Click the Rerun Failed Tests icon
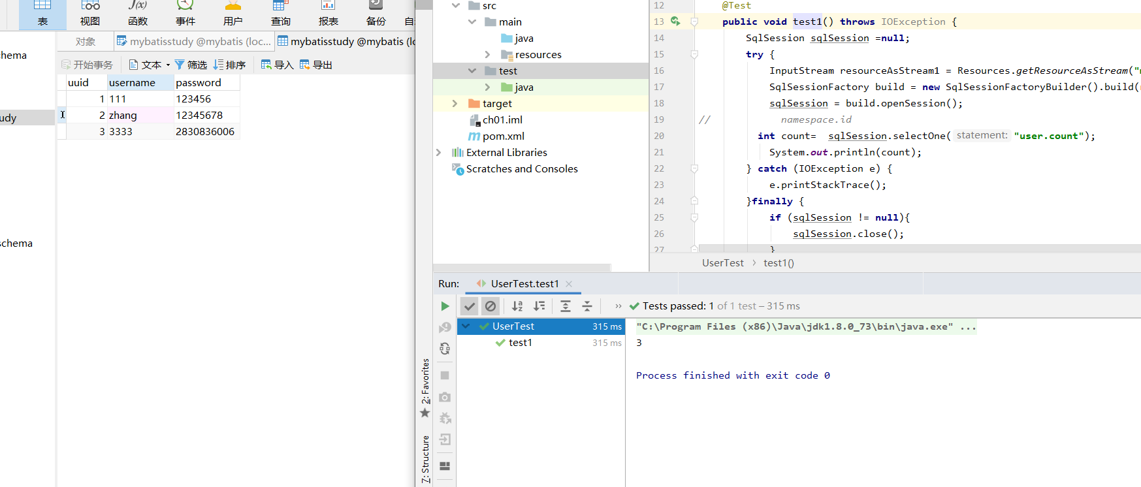The image size is (1141, 487). coord(445,327)
